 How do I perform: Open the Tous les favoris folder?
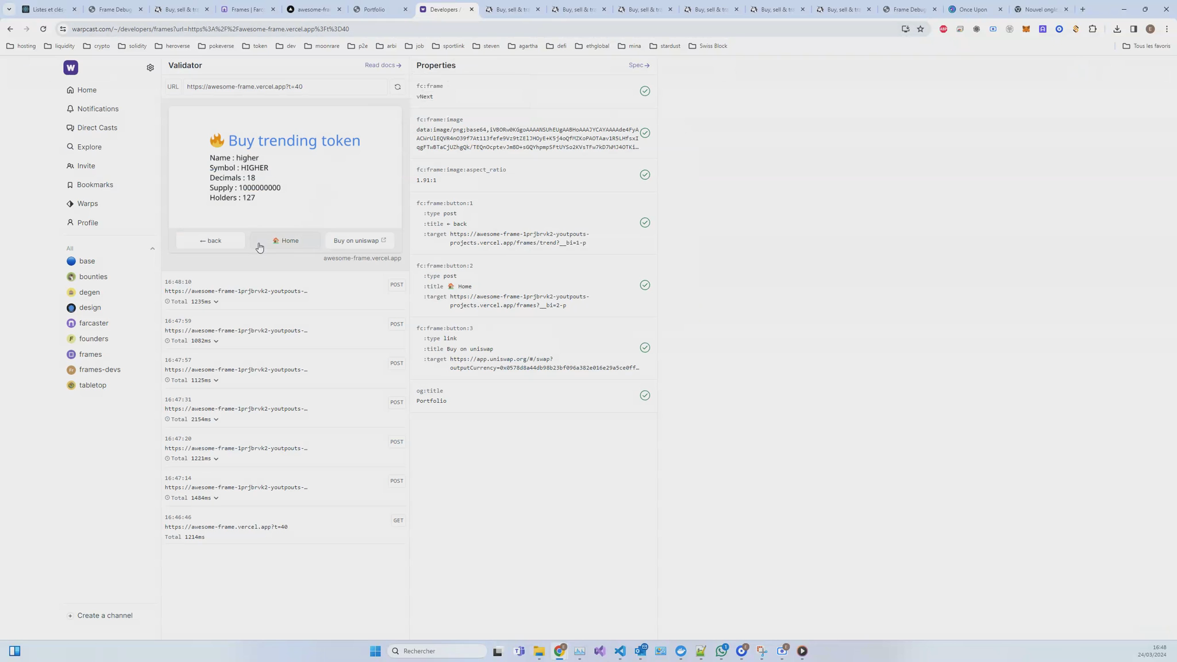[1147, 46]
